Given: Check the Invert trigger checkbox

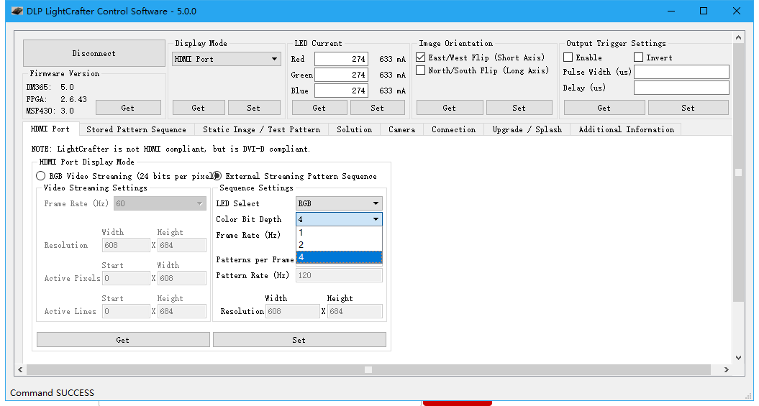Looking at the screenshot, I should pyautogui.click(x=638, y=57).
